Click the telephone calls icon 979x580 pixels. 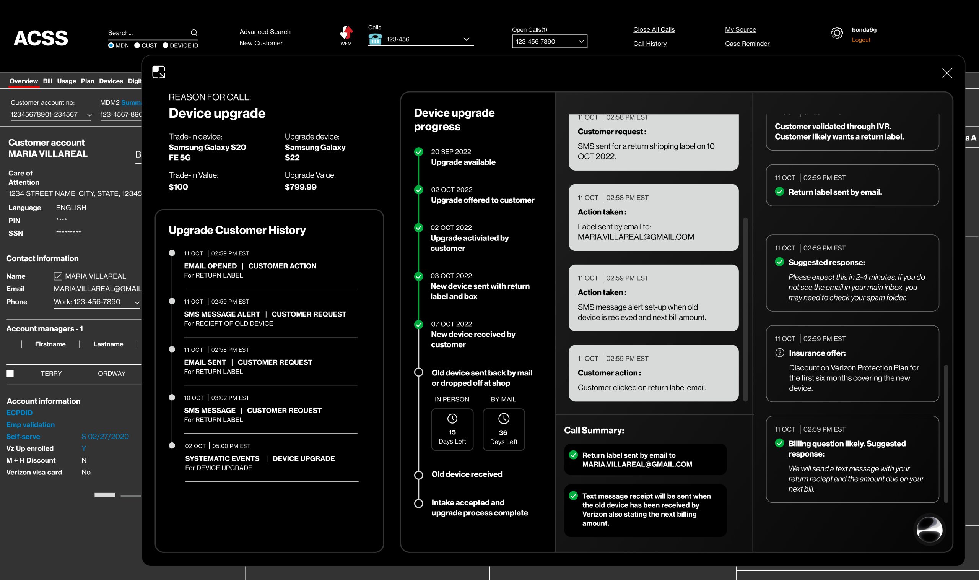coord(375,39)
